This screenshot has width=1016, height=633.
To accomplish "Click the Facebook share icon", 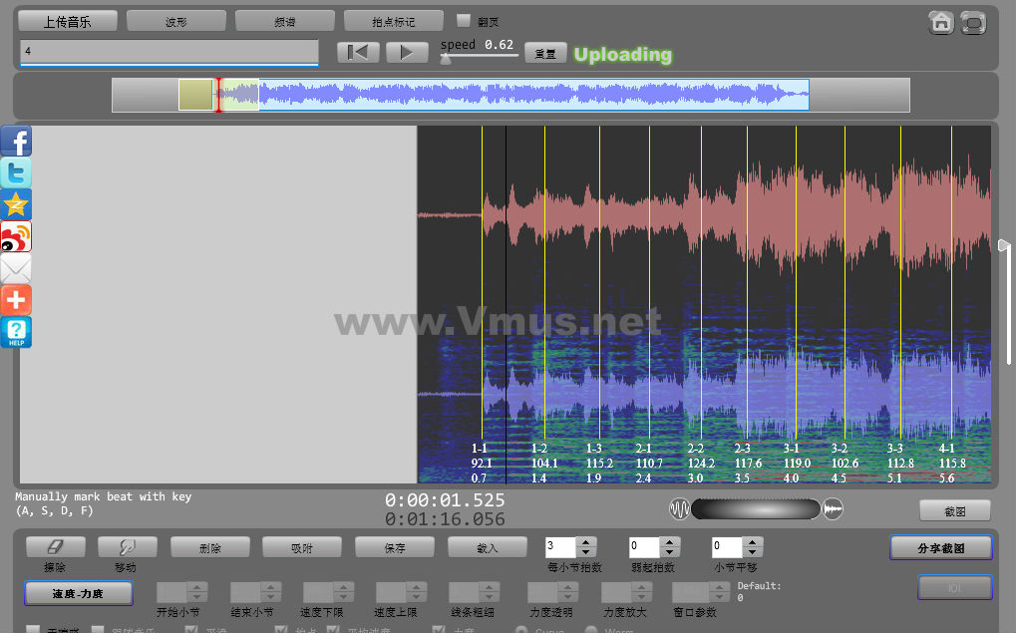I will tap(16, 141).
